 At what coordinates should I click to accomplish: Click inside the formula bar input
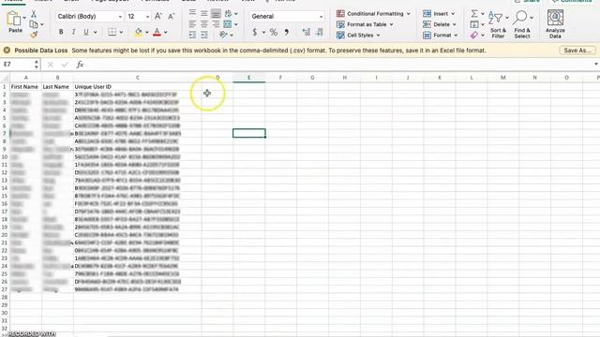pos(338,65)
